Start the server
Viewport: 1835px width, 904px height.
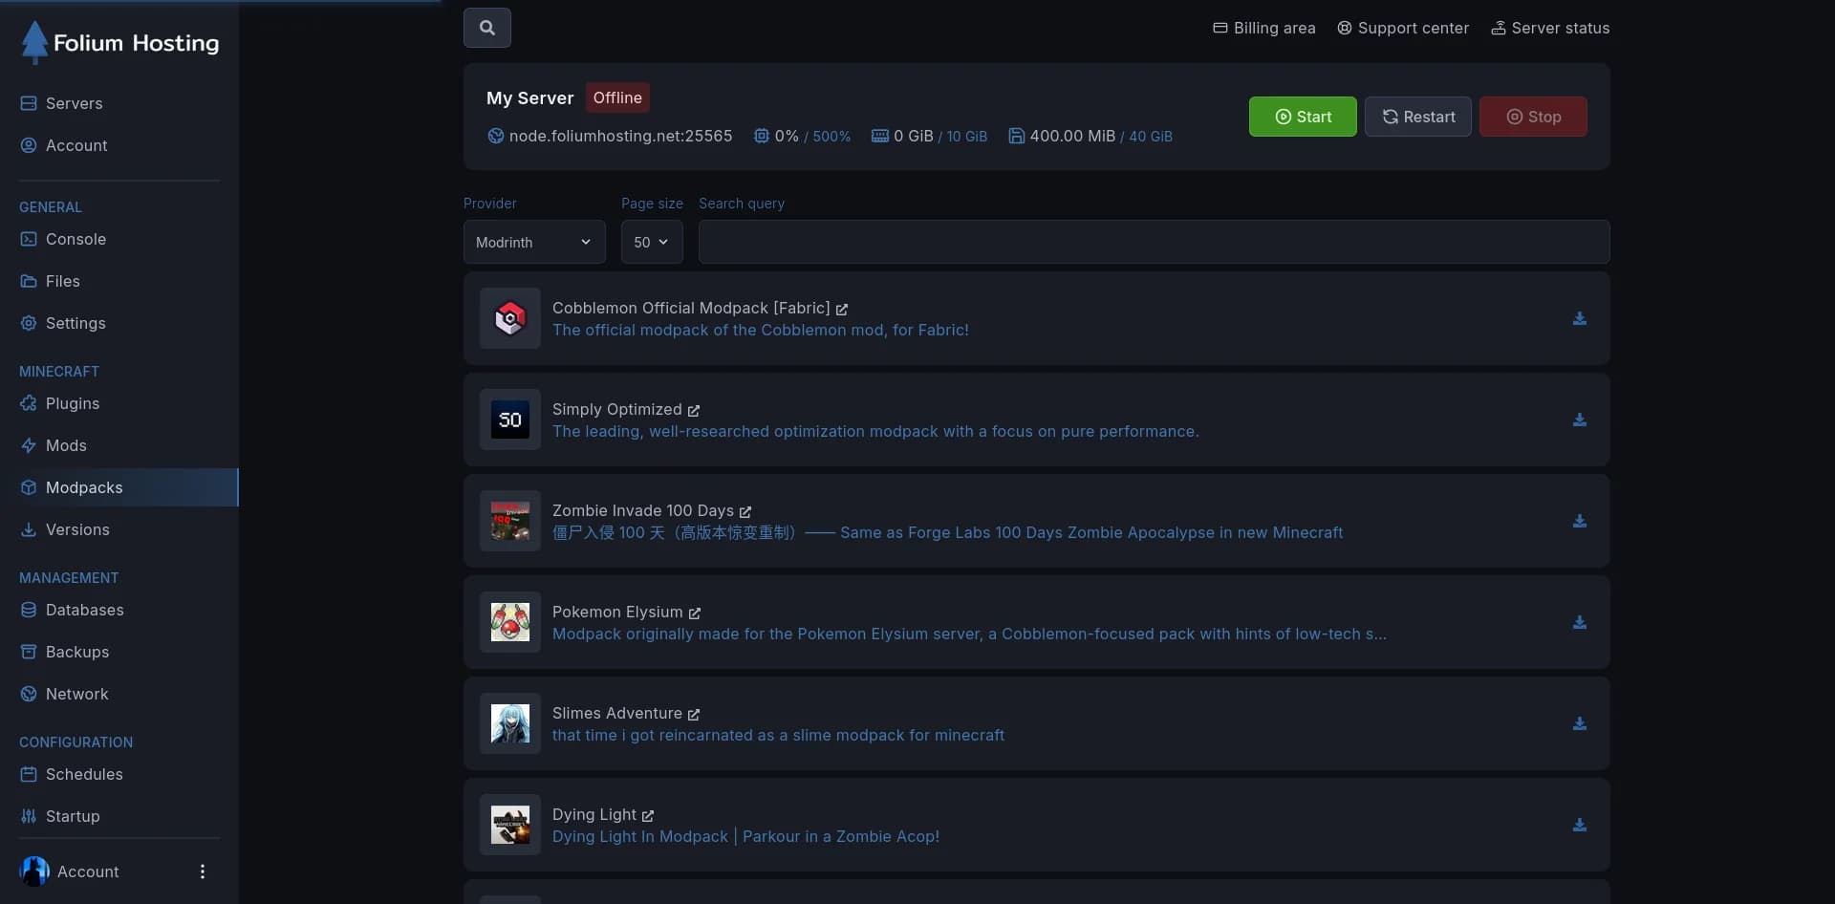coord(1303,117)
